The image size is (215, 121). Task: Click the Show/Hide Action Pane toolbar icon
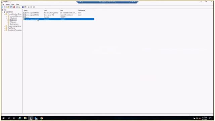[26, 7]
